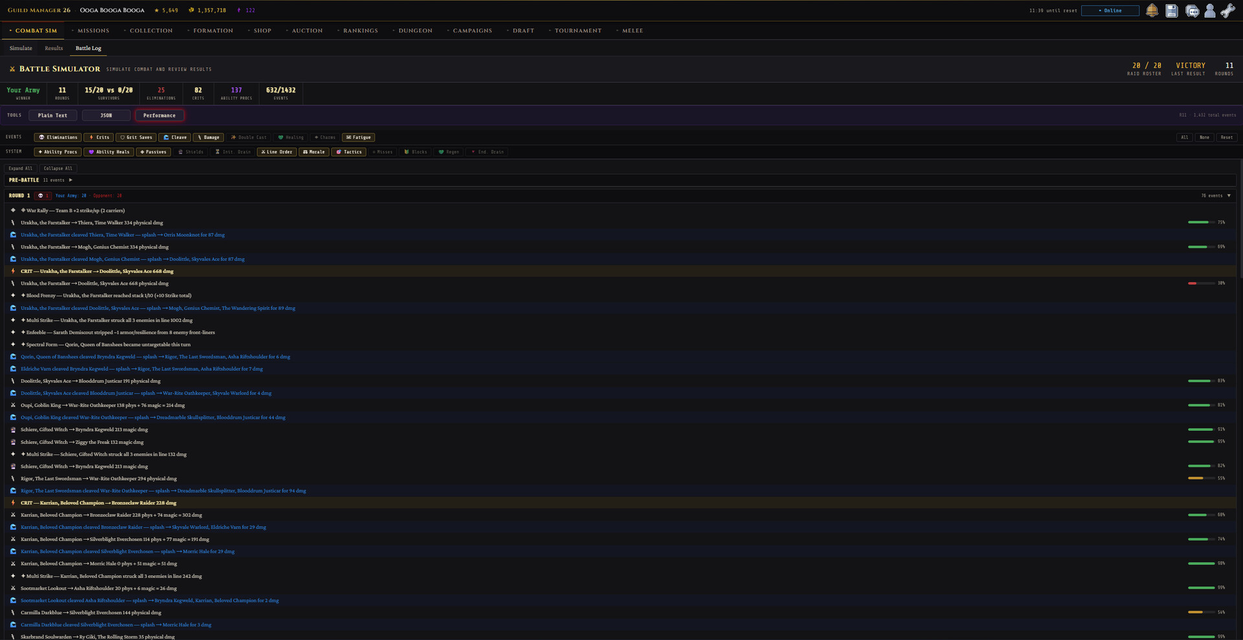
Task: Open the RANKINGS menu item
Action: pos(361,30)
